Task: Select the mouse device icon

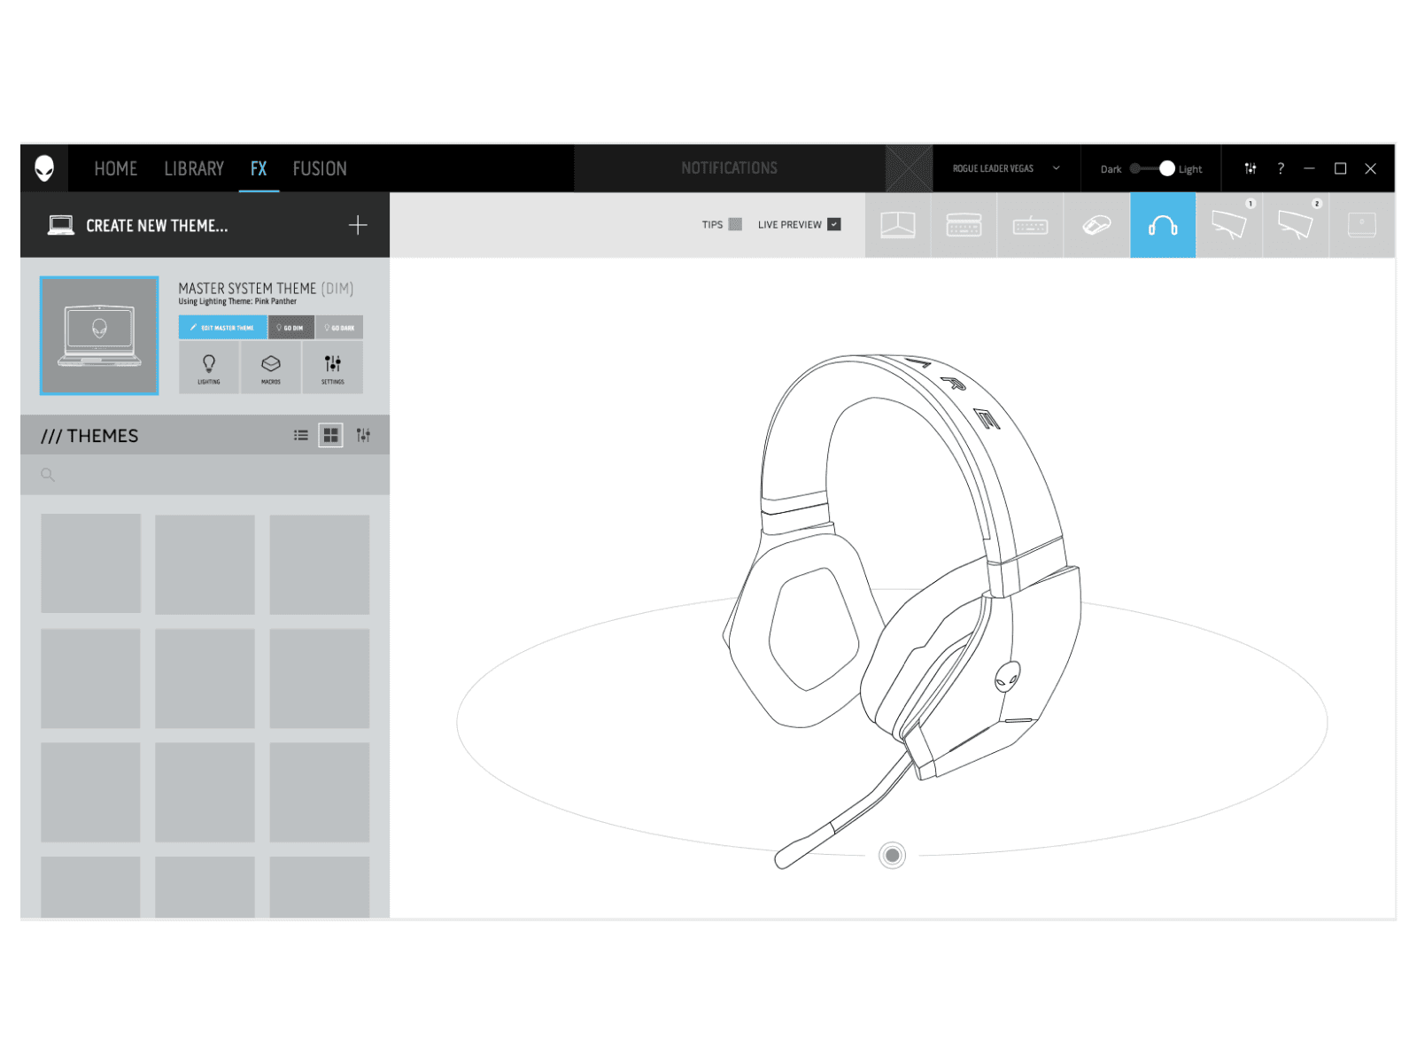Action: pyautogui.click(x=1096, y=226)
